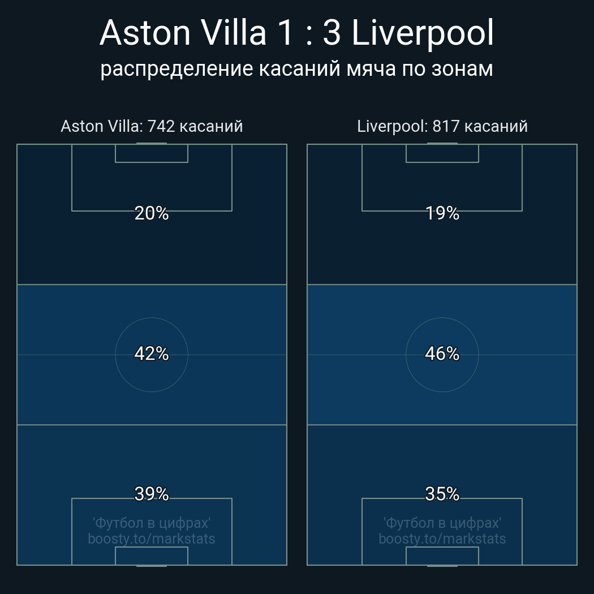Image resolution: width=594 pixels, height=594 pixels.
Task: Click Aston Villa's 42% midfield value
Action: click(152, 354)
